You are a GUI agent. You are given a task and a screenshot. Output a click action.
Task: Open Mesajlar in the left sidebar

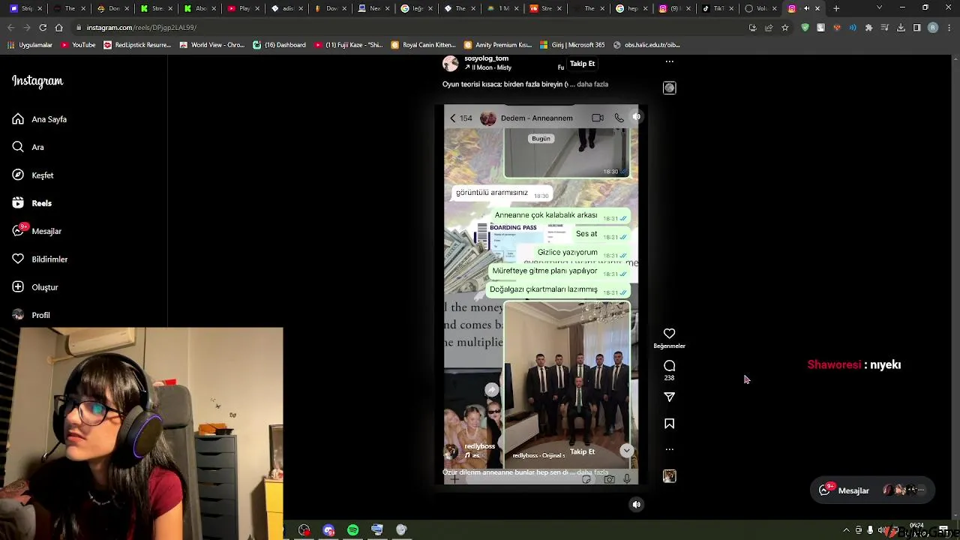tap(36, 231)
